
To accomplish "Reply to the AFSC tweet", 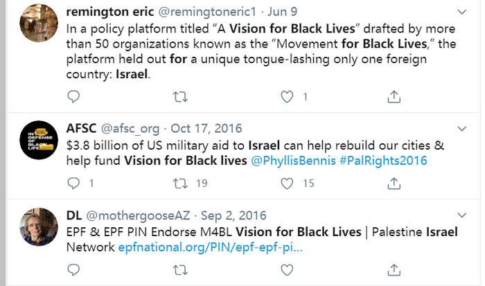I will click(73, 183).
